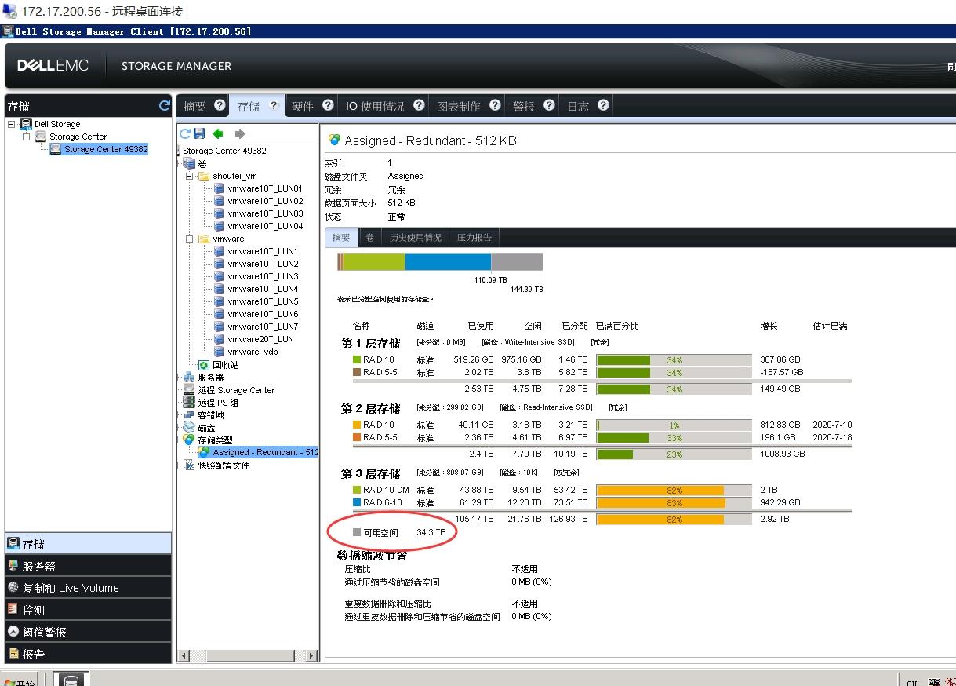Open the 服务器 view in the bottom-left navigation

(88, 566)
